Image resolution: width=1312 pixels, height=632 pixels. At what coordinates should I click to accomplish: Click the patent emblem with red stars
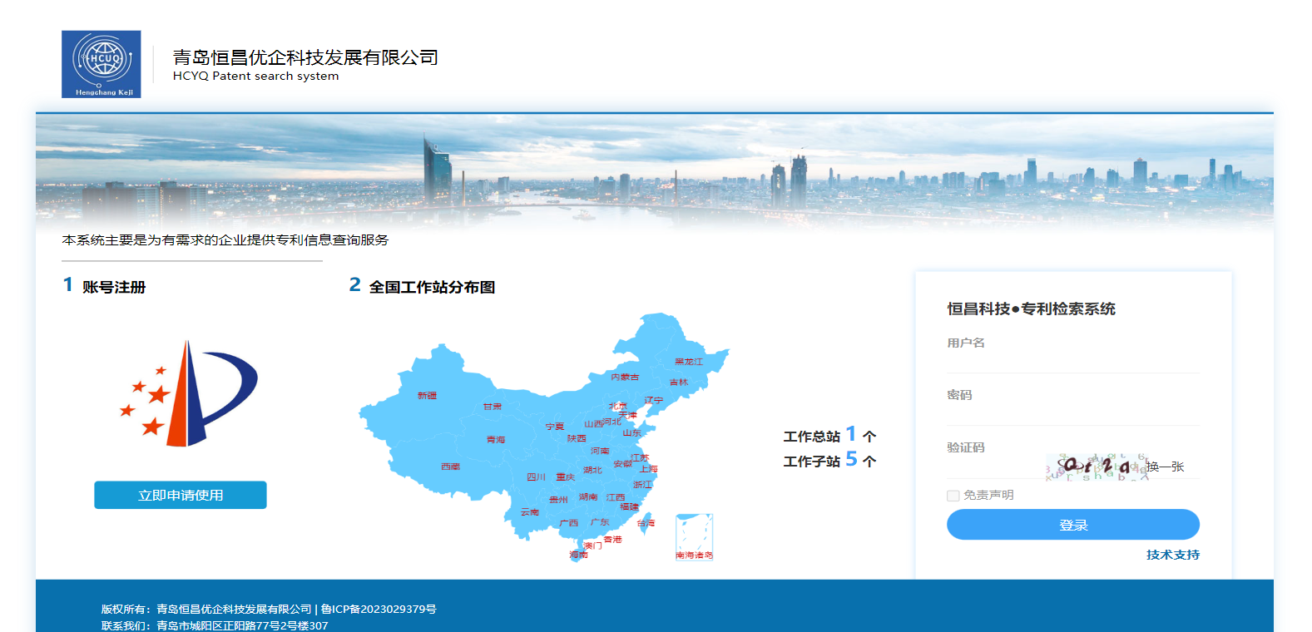[x=189, y=393]
